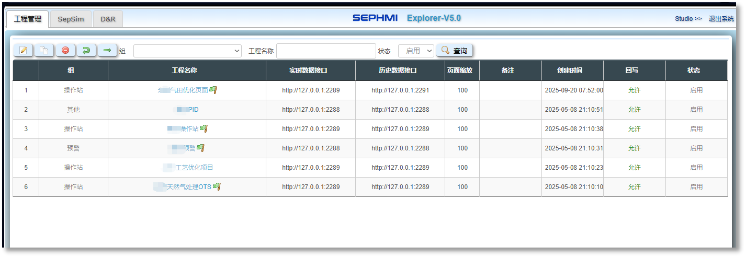746x258 pixels.
Task: Click the green flag in row 4 预警
Action: (200, 148)
